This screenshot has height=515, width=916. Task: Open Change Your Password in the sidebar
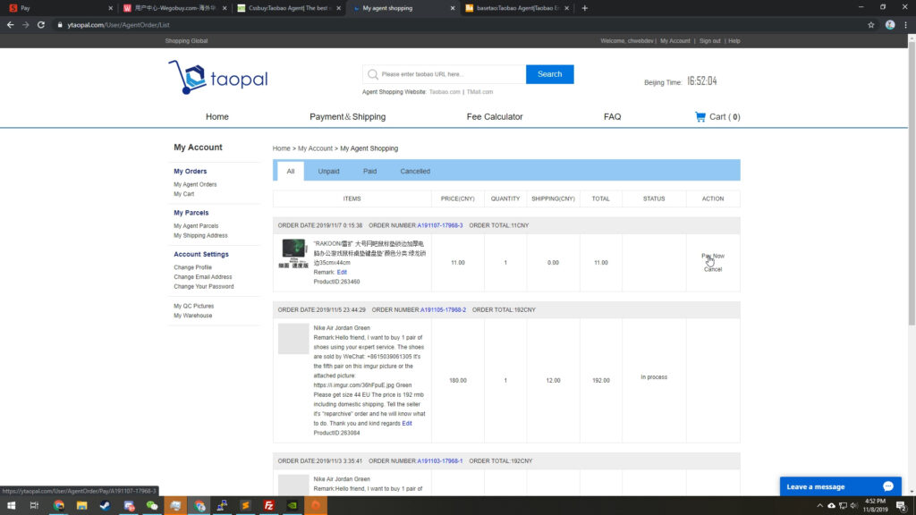(203, 287)
